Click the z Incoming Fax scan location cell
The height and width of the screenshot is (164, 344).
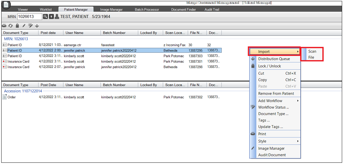(x=174, y=45)
